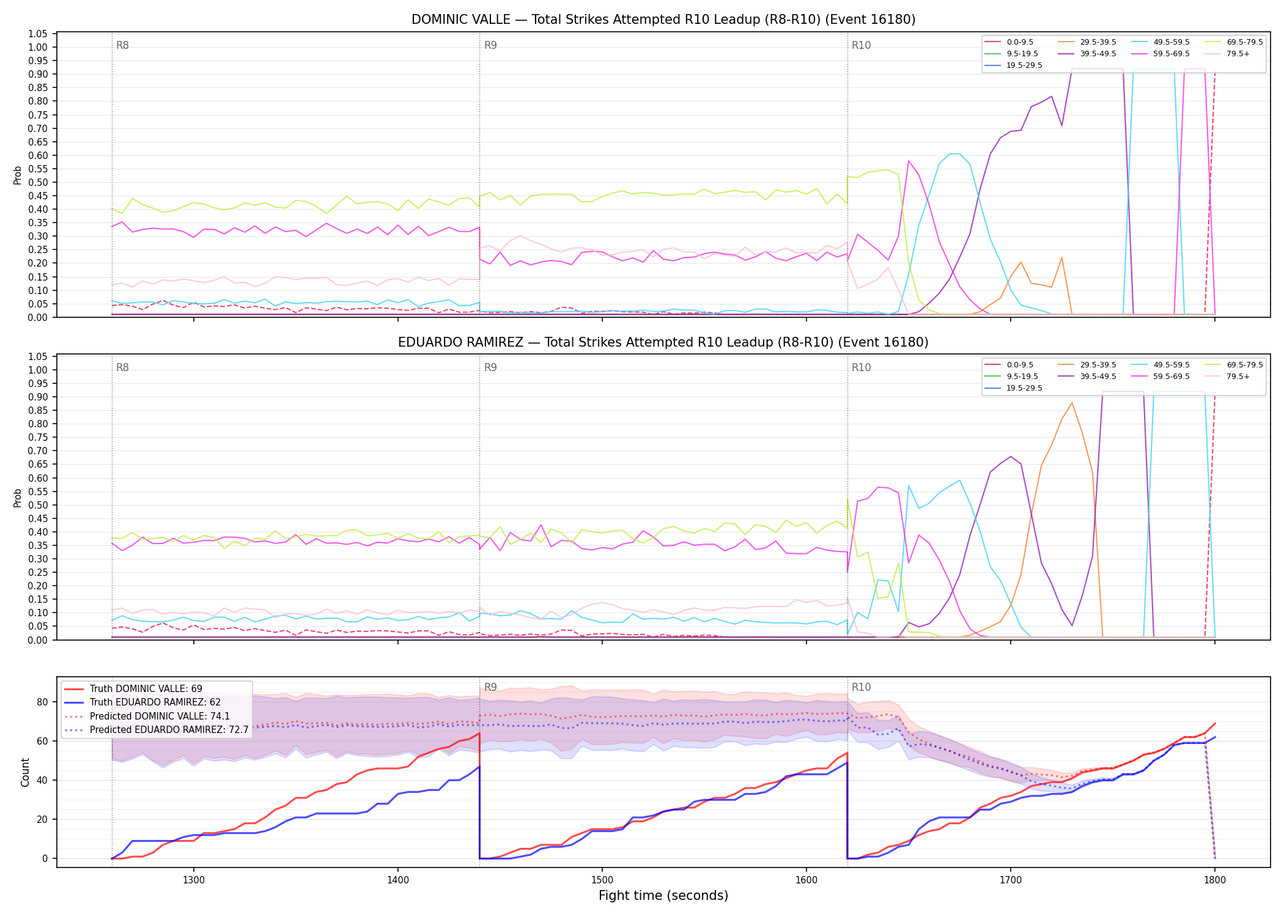The image size is (1284, 917).
Task: Click the R10 round marker in Valle chart
Action: [861, 45]
